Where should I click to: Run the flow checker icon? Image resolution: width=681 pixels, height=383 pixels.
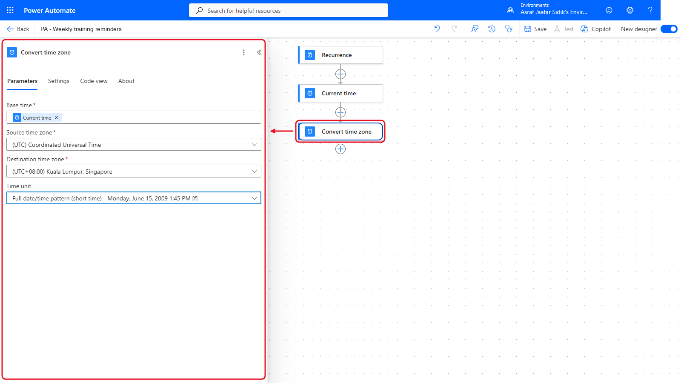509,29
